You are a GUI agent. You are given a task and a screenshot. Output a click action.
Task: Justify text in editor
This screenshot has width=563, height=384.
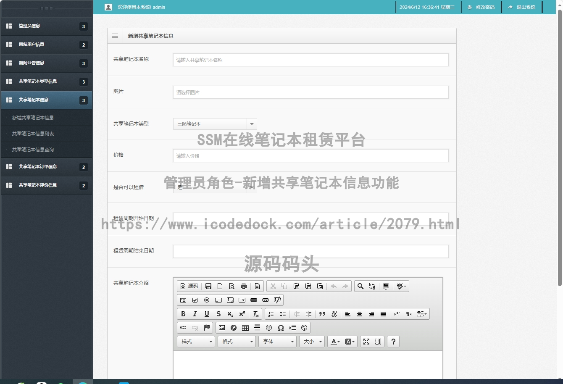[x=383, y=314]
